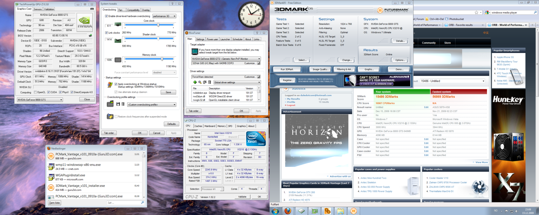This screenshot has height=215, width=539.
Task: Open the Windows Start orb
Action: tap(275, 211)
